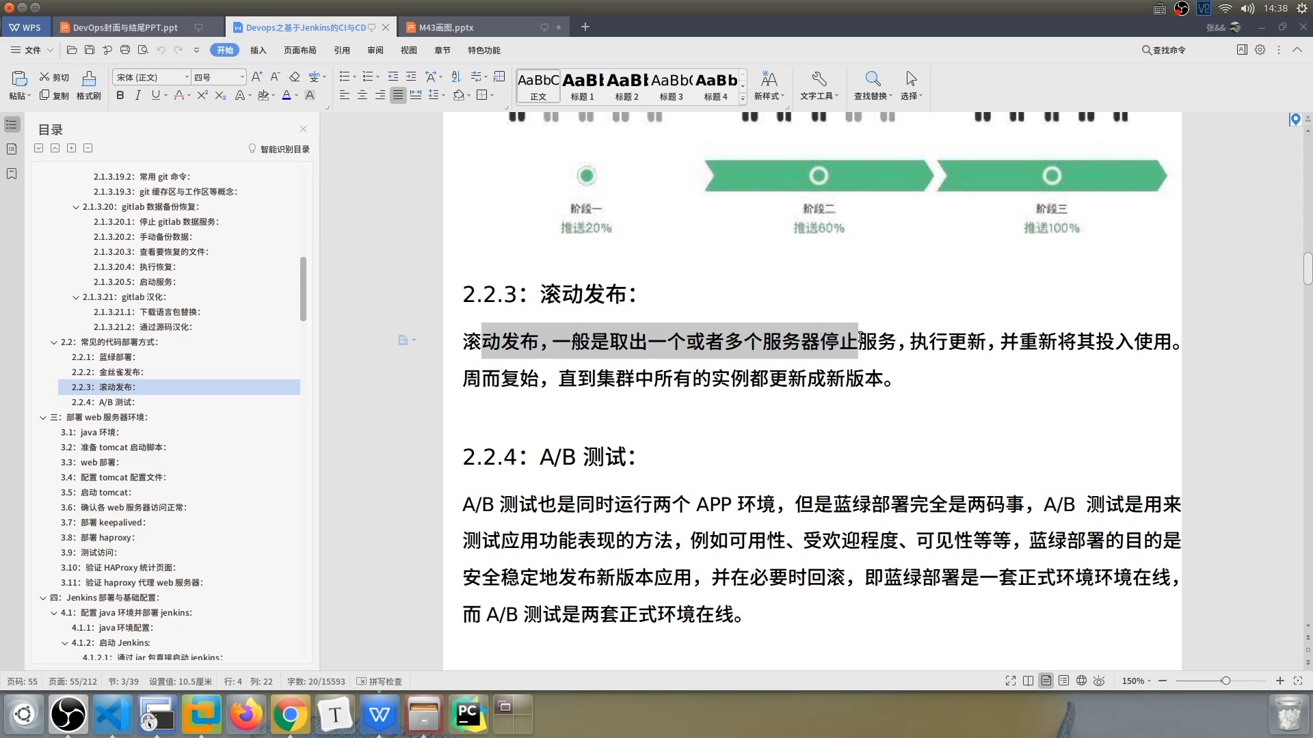This screenshot has width=1313, height=738.
Task: Open the bookmark pane from left sidebar
Action: click(x=12, y=174)
